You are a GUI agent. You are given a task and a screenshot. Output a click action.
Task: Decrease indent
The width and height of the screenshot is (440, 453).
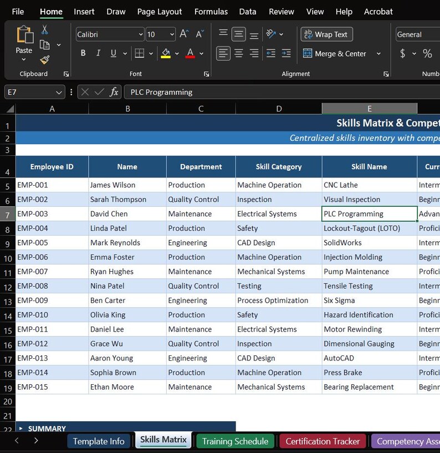(271, 53)
